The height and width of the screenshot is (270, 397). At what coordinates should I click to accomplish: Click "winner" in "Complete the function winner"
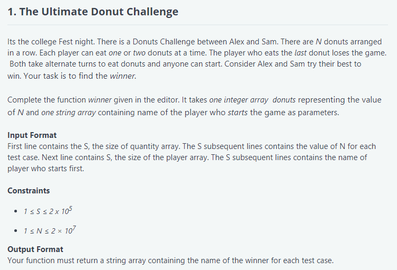click(x=100, y=100)
